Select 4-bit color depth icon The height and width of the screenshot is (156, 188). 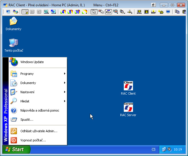pos(63,12)
